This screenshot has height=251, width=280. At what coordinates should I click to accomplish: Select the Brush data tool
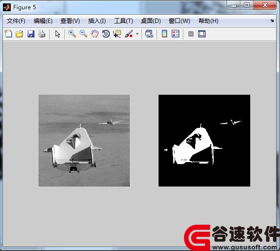[129, 34]
